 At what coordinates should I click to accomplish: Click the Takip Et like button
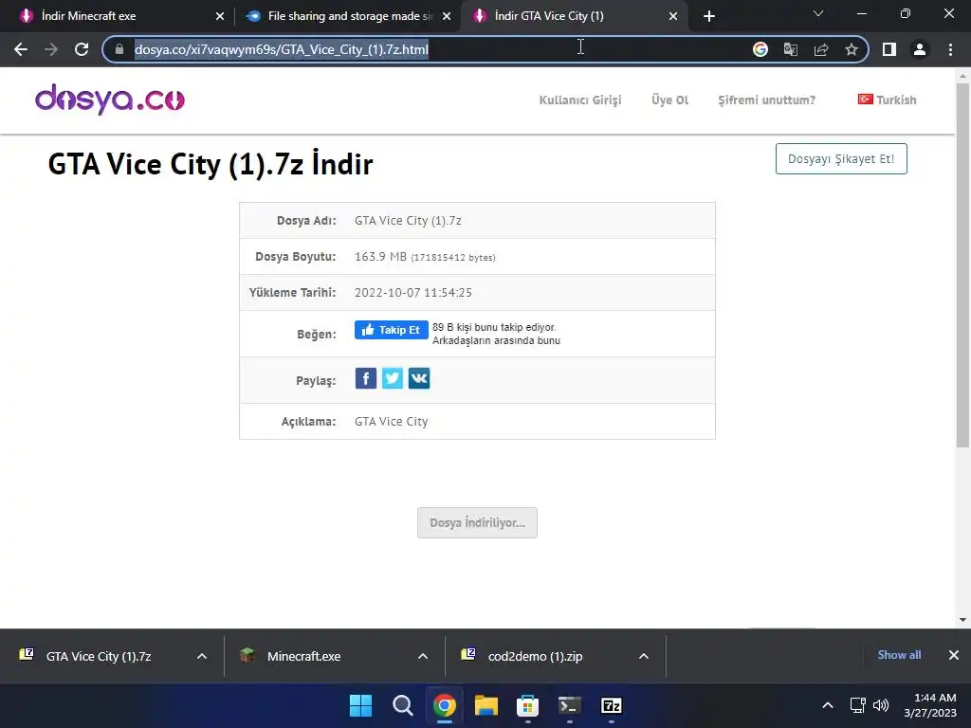391,330
